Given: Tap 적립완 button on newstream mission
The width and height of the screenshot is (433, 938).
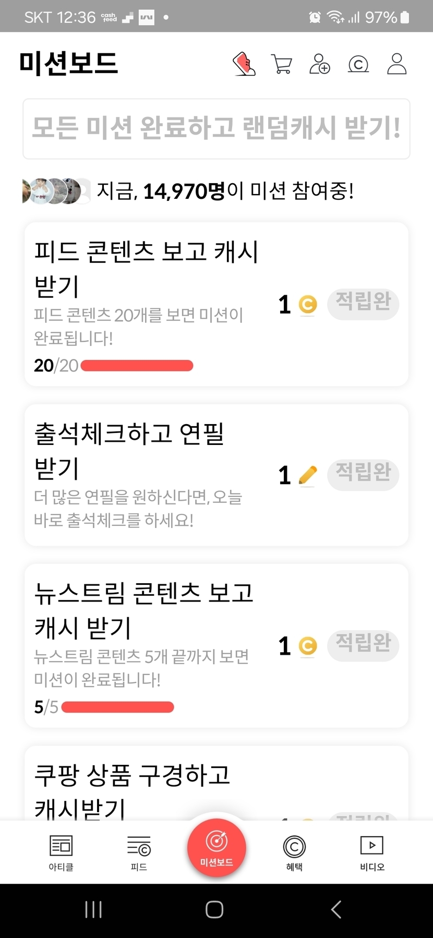Looking at the screenshot, I should click(363, 645).
